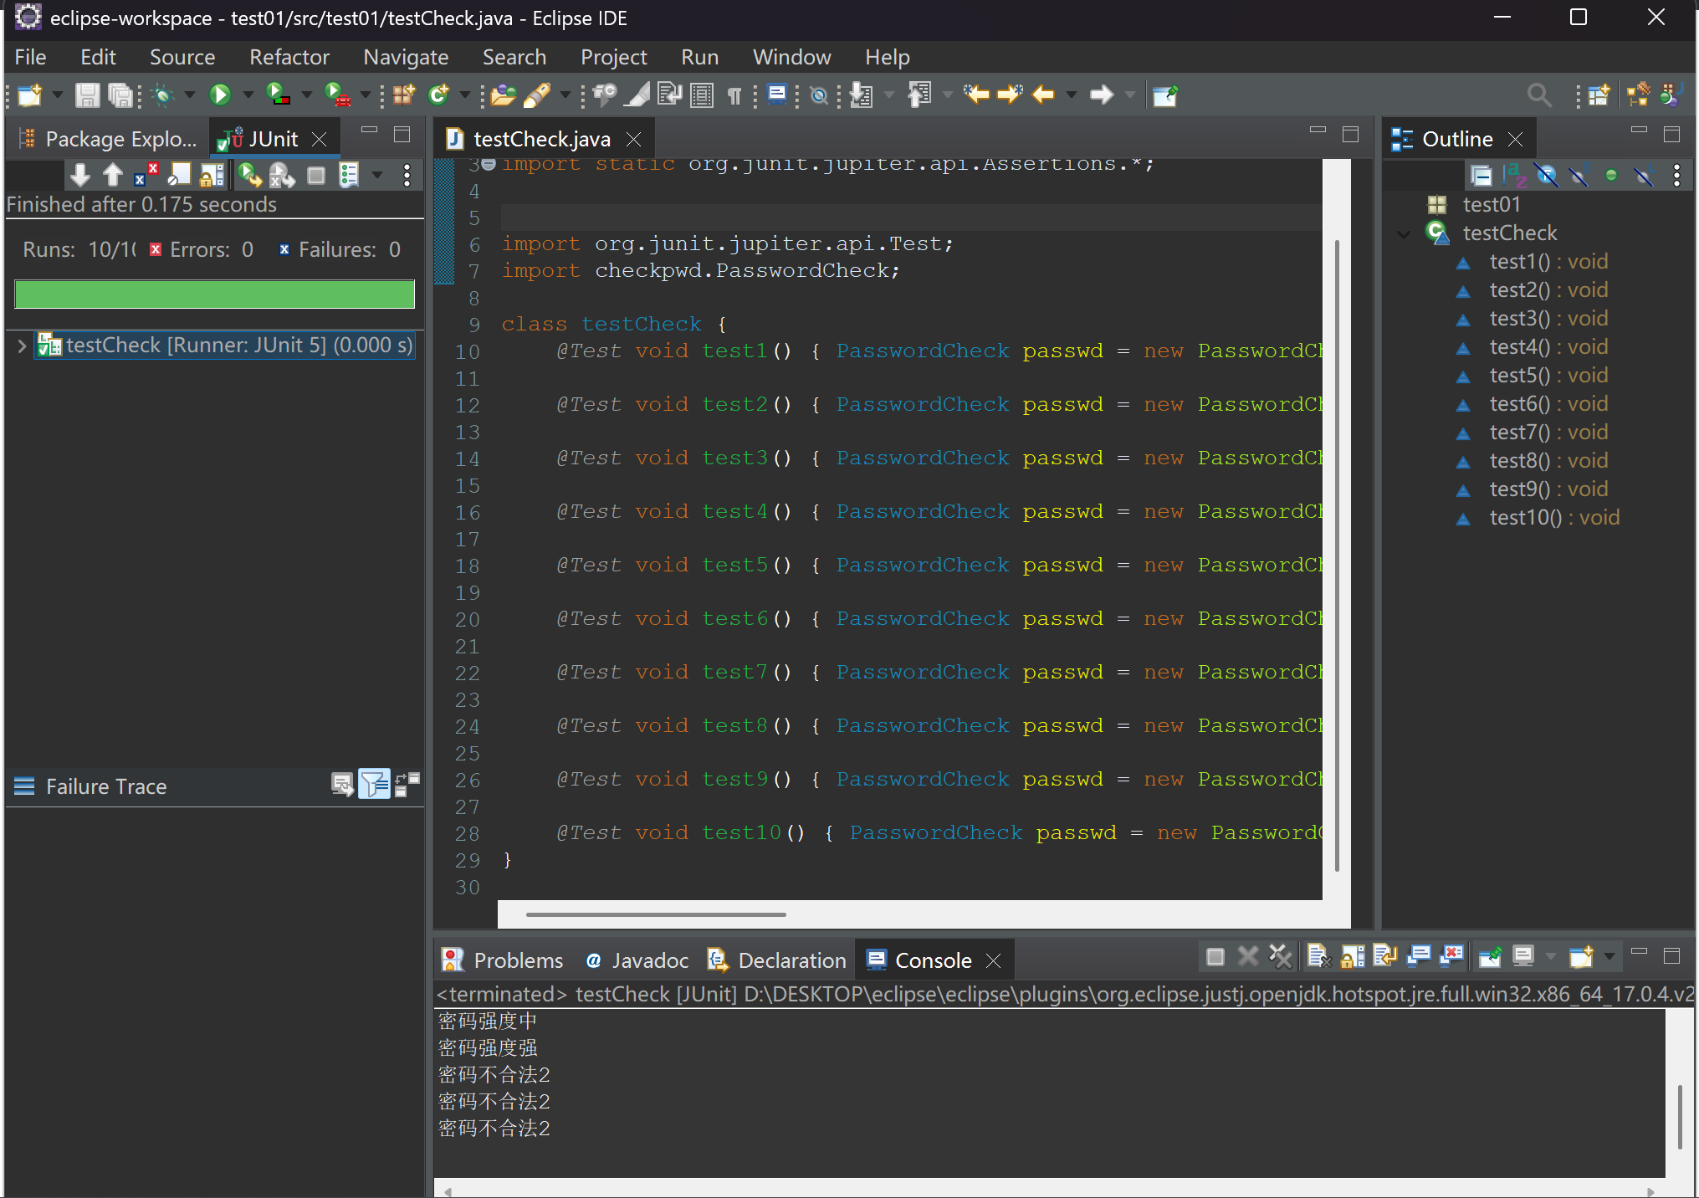Click Previous Failed Test up arrow in JUnit
The height and width of the screenshot is (1198, 1699).
click(113, 175)
